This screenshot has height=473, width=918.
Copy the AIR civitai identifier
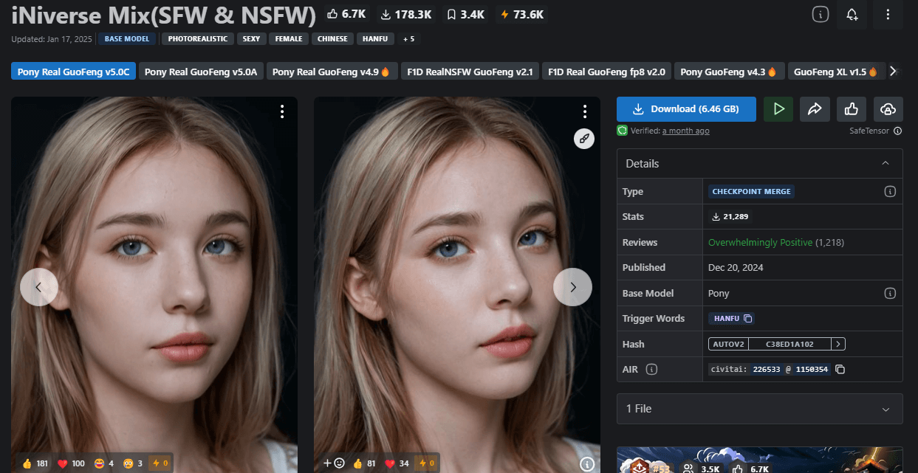coord(840,369)
